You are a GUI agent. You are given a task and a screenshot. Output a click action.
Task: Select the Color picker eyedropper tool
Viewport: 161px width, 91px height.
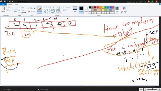click(x=32, y=12)
